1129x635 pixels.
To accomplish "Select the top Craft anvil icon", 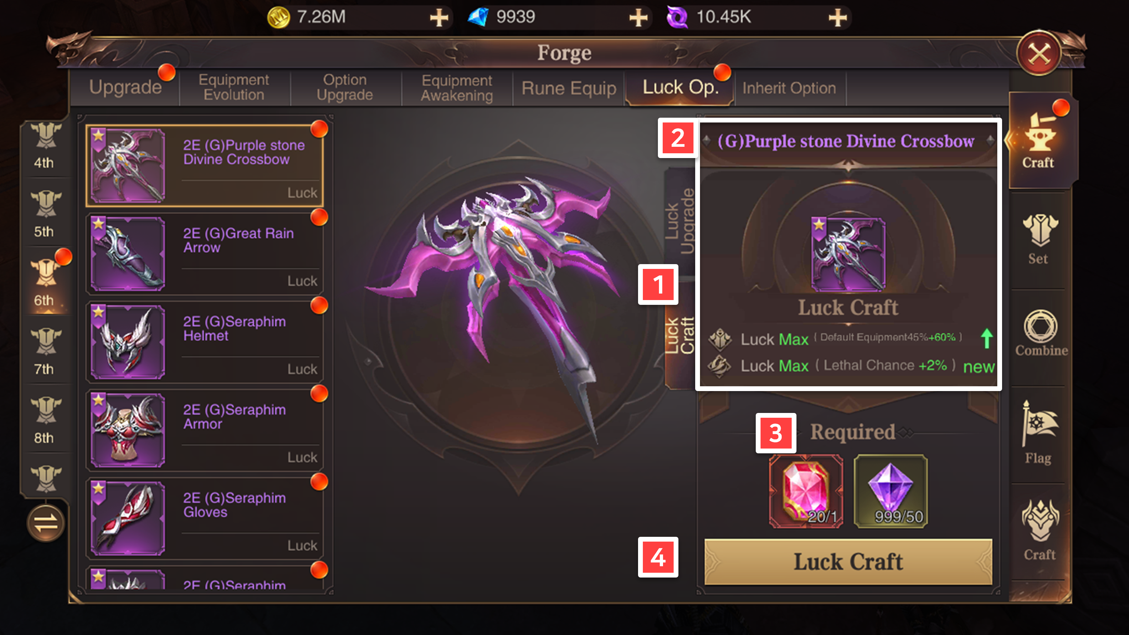I will pos(1039,141).
